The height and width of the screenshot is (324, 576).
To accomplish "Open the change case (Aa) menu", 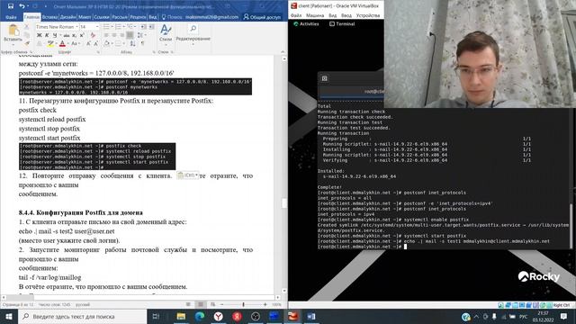I will click(x=75, y=44).
